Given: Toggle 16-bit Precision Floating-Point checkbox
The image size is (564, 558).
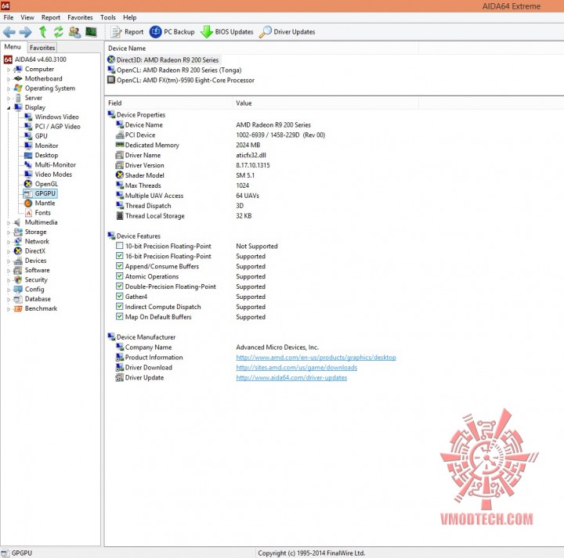Looking at the screenshot, I should pyautogui.click(x=119, y=256).
